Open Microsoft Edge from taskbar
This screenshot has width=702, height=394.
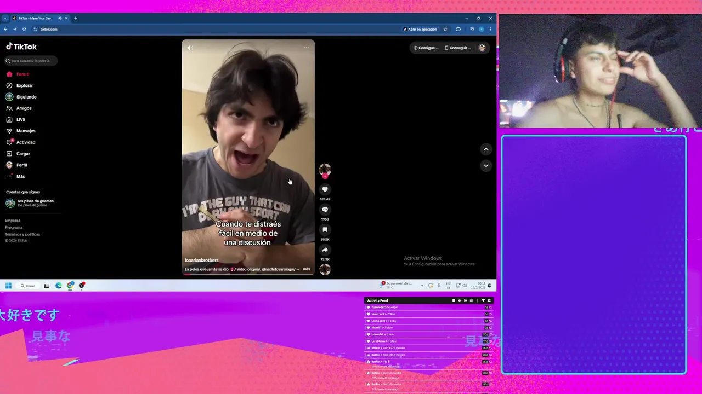(59, 286)
